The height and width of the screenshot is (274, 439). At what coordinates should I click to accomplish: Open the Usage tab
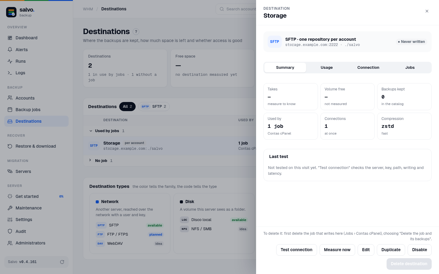pyautogui.click(x=327, y=68)
